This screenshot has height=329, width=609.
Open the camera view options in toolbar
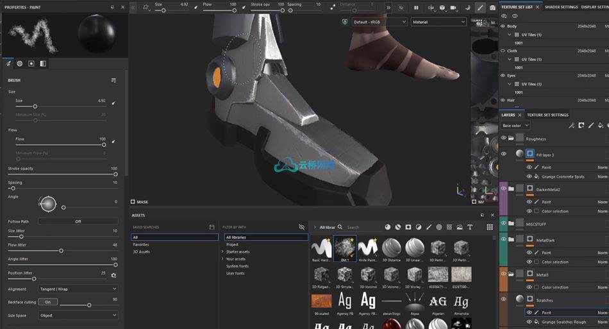pyautogui.click(x=454, y=8)
